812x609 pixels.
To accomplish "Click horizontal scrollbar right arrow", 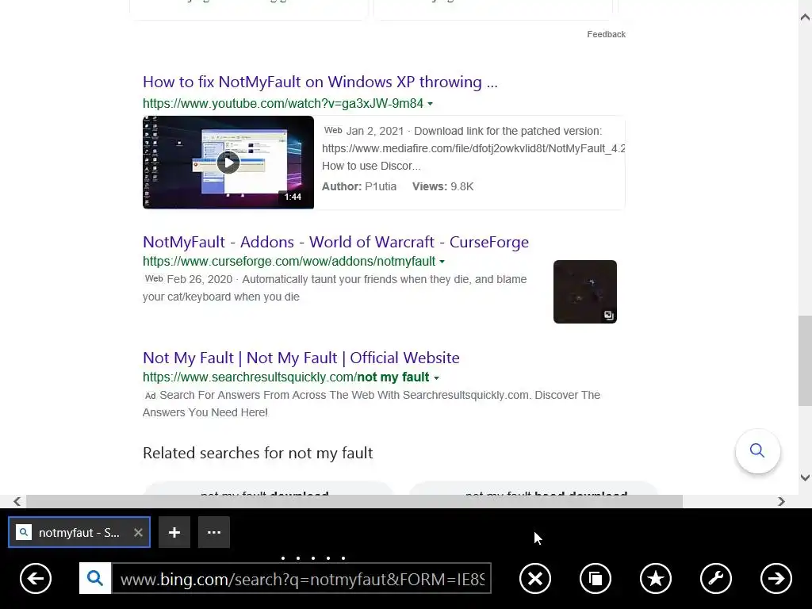I will (x=781, y=501).
